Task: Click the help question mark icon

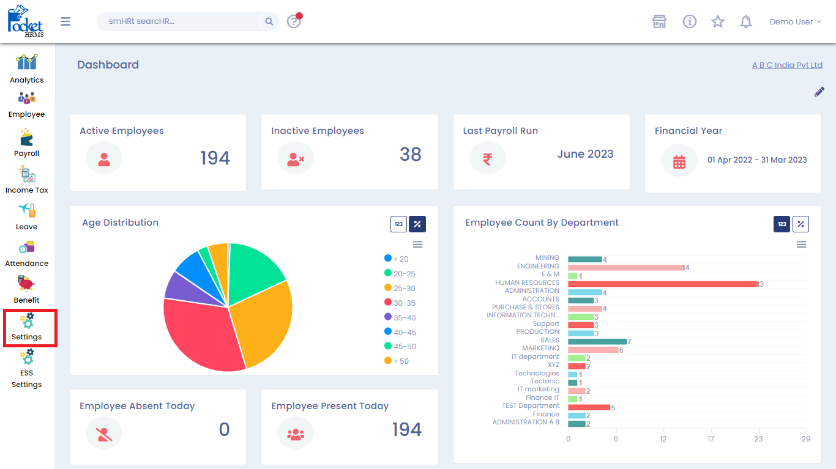Action: (294, 22)
